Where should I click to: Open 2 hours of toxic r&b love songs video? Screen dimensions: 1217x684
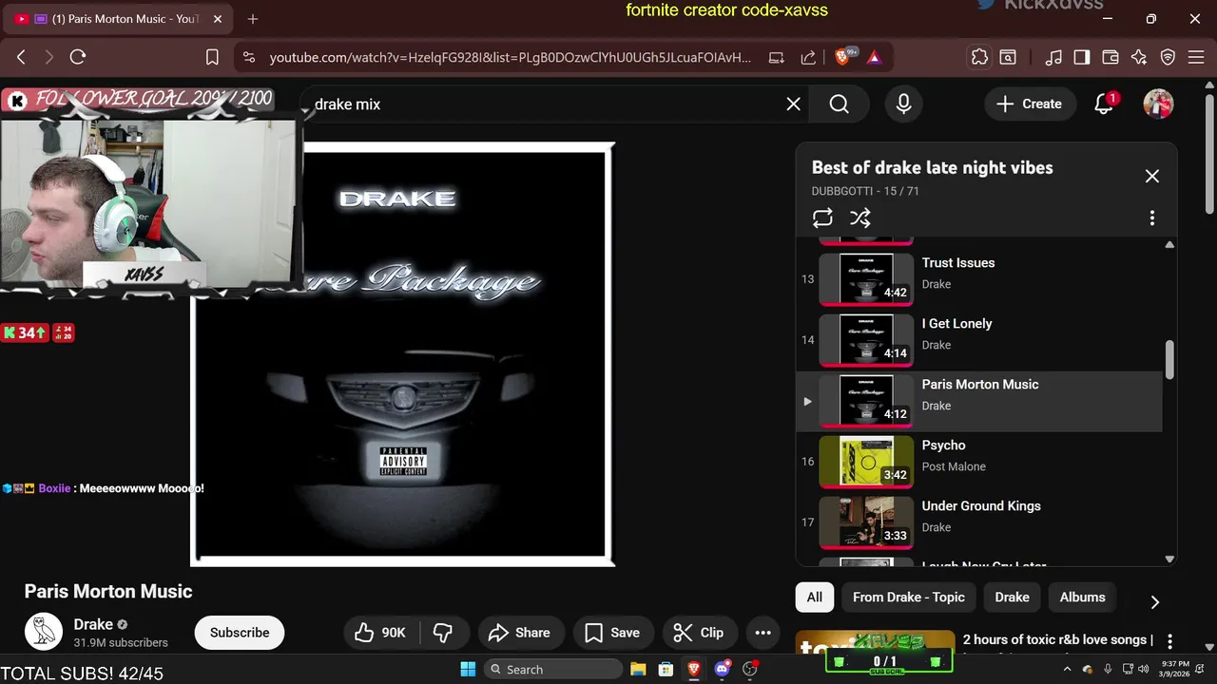coord(1058,640)
